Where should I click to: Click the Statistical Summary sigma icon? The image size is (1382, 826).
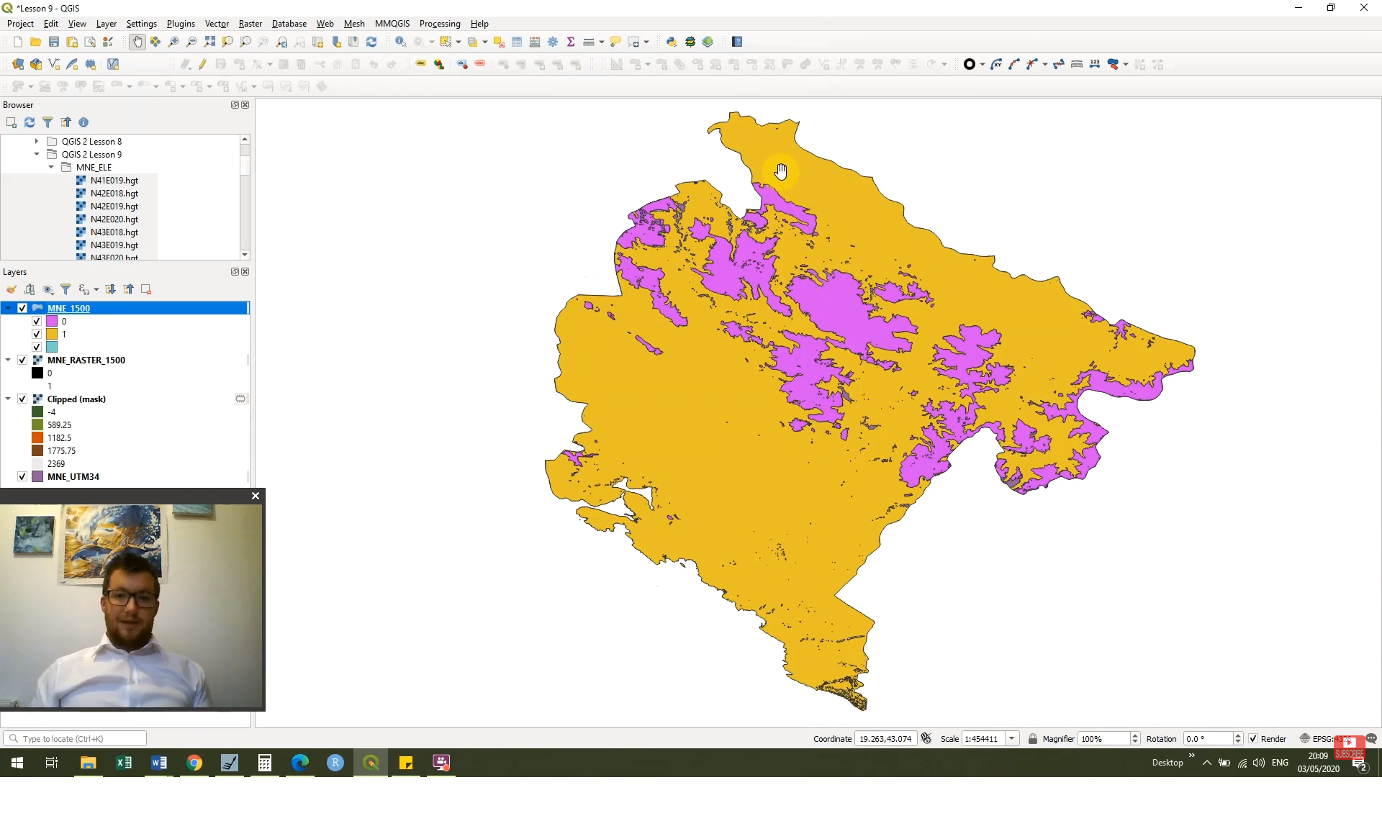pos(571,41)
